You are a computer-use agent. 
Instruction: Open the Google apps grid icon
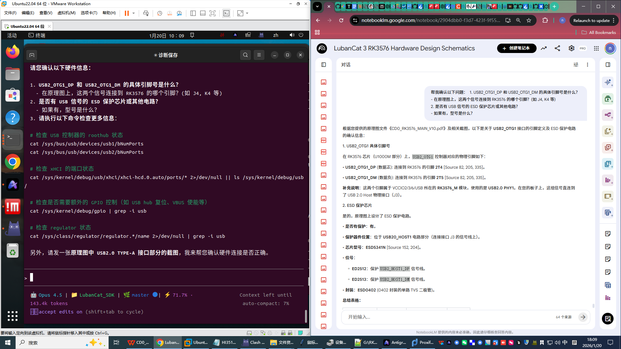[x=596, y=48]
